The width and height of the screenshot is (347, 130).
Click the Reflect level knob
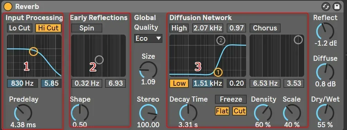[x=325, y=31]
